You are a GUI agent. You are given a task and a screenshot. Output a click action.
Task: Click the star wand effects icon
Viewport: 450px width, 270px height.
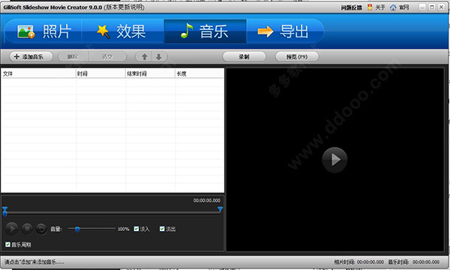coord(103,31)
